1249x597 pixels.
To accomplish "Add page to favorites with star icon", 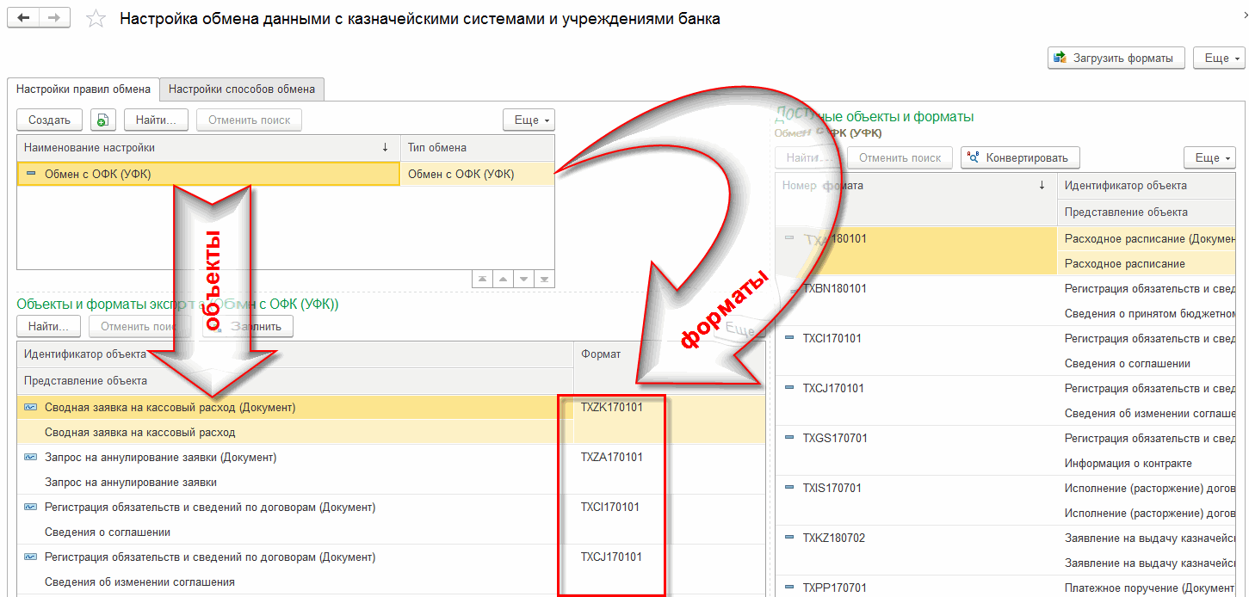I will (x=96, y=19).
